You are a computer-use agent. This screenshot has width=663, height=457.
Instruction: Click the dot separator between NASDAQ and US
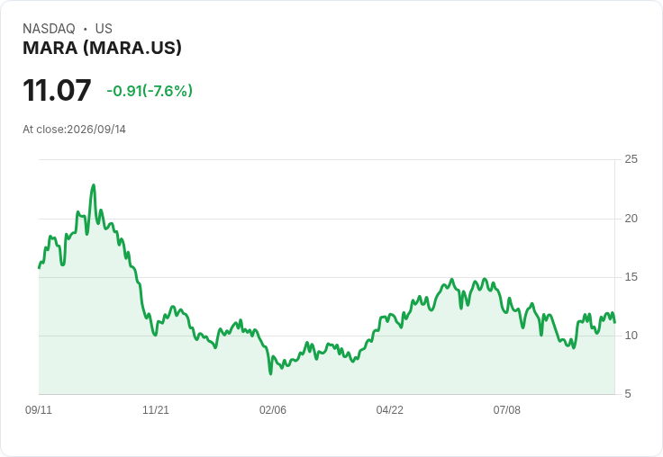tap(85, 29)
